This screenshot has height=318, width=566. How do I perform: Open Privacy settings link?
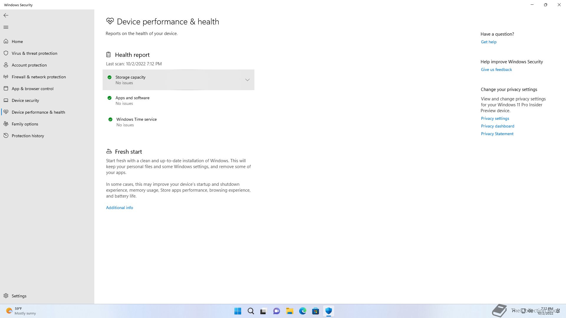[495, 118]
